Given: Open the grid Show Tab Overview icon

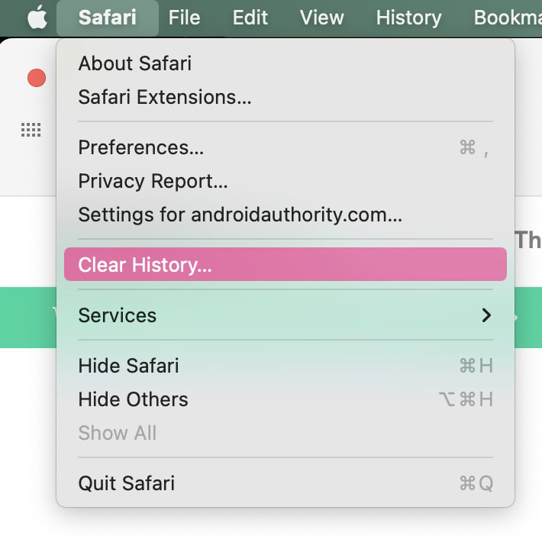Looking at the screenshot, I should click(x=31, y=131).
